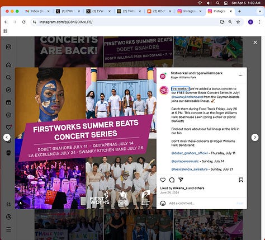Open macOS Control Center

point(226,3)
